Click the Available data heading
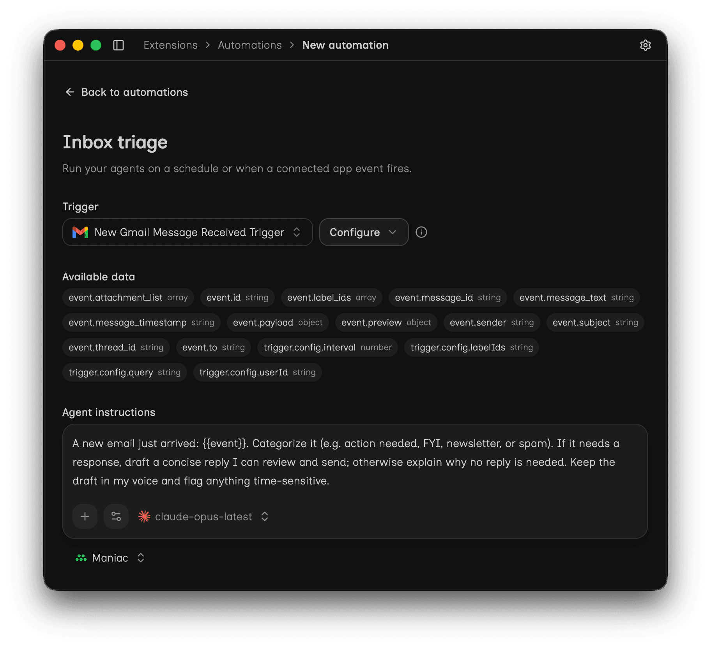 (99, 277)
